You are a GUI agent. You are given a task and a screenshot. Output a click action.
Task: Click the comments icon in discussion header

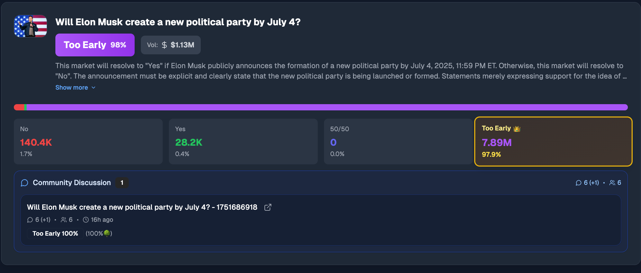(578, 183)
